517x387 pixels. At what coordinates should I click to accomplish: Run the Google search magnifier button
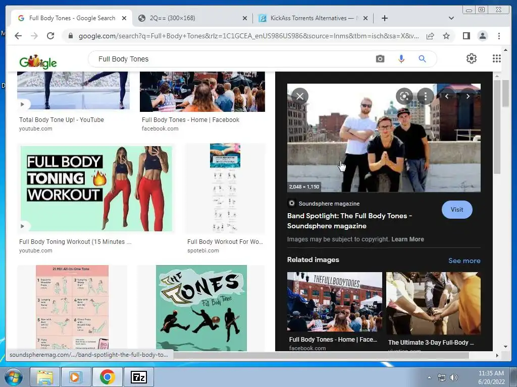422,59
